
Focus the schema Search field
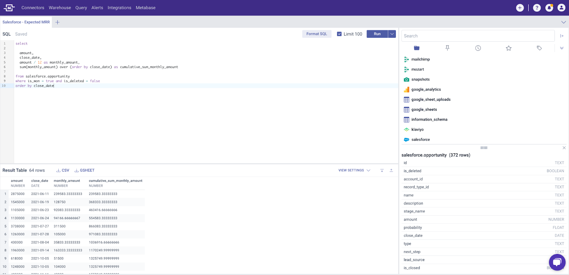click(x=478, y=36)
